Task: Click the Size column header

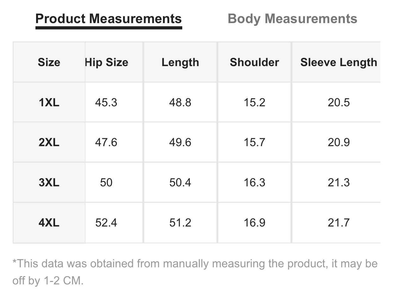Action: coord(49,62)
